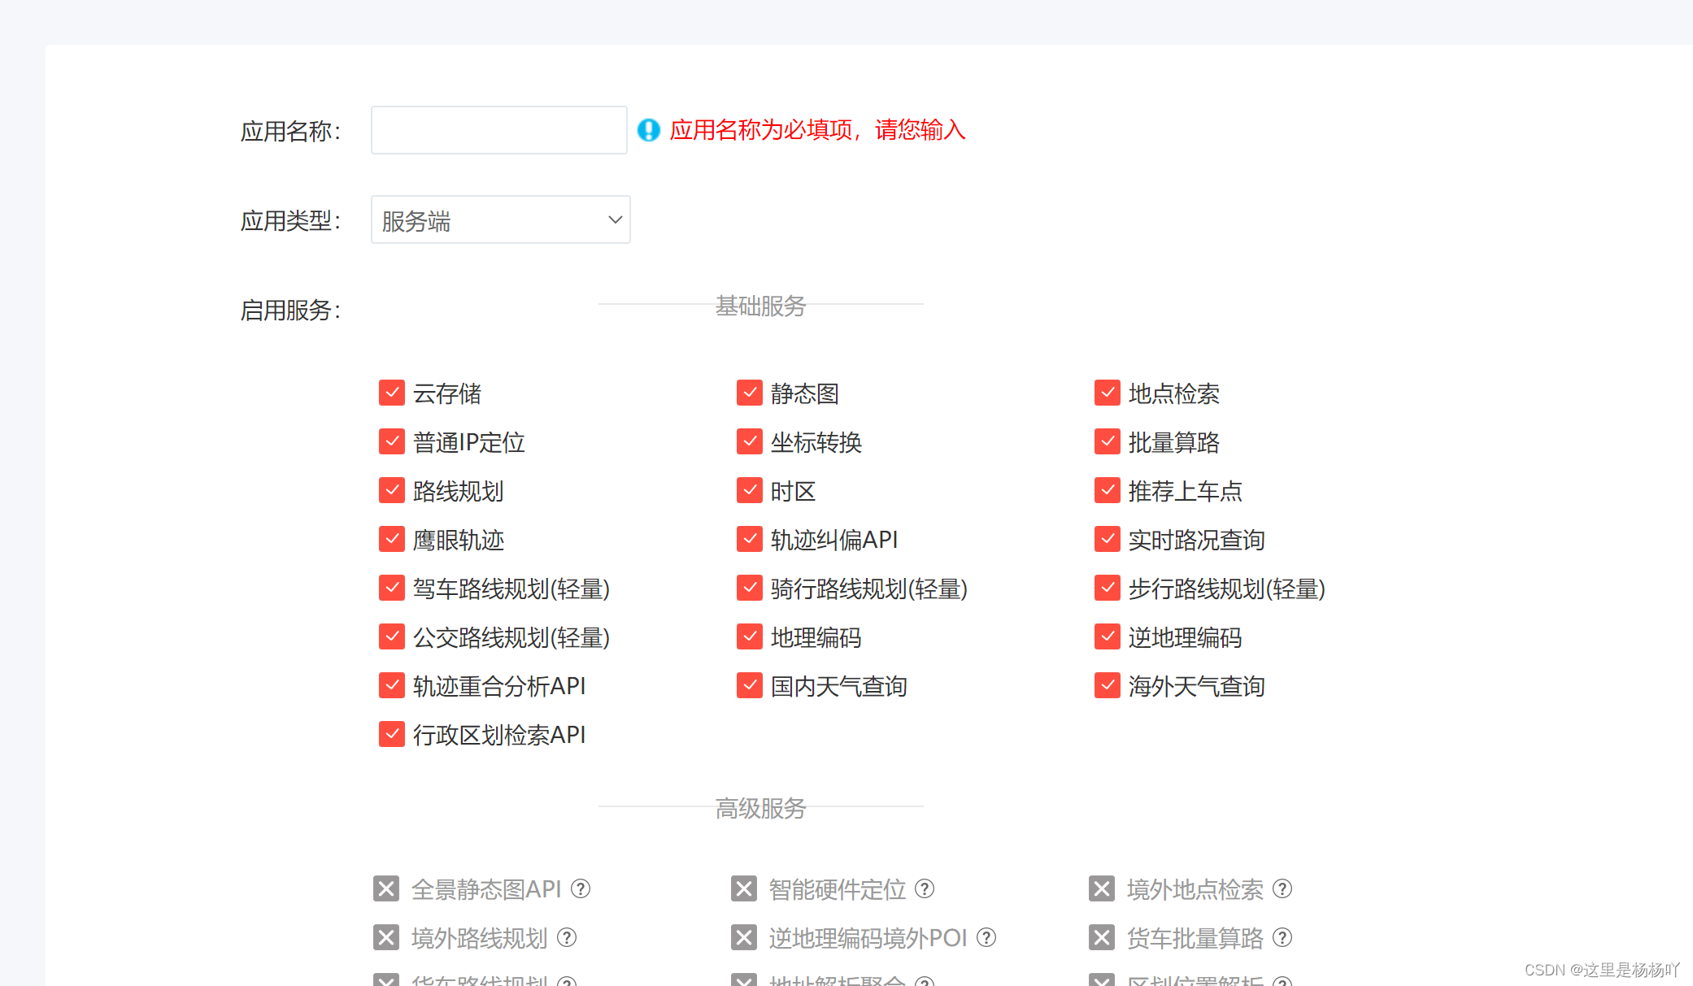The width and height of the screenshot is (1693, 986).
Task: Click blue warning icon beside app name
Action: tap(648, 130)
